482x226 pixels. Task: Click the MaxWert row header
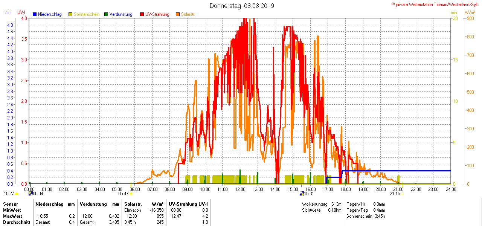12,216
